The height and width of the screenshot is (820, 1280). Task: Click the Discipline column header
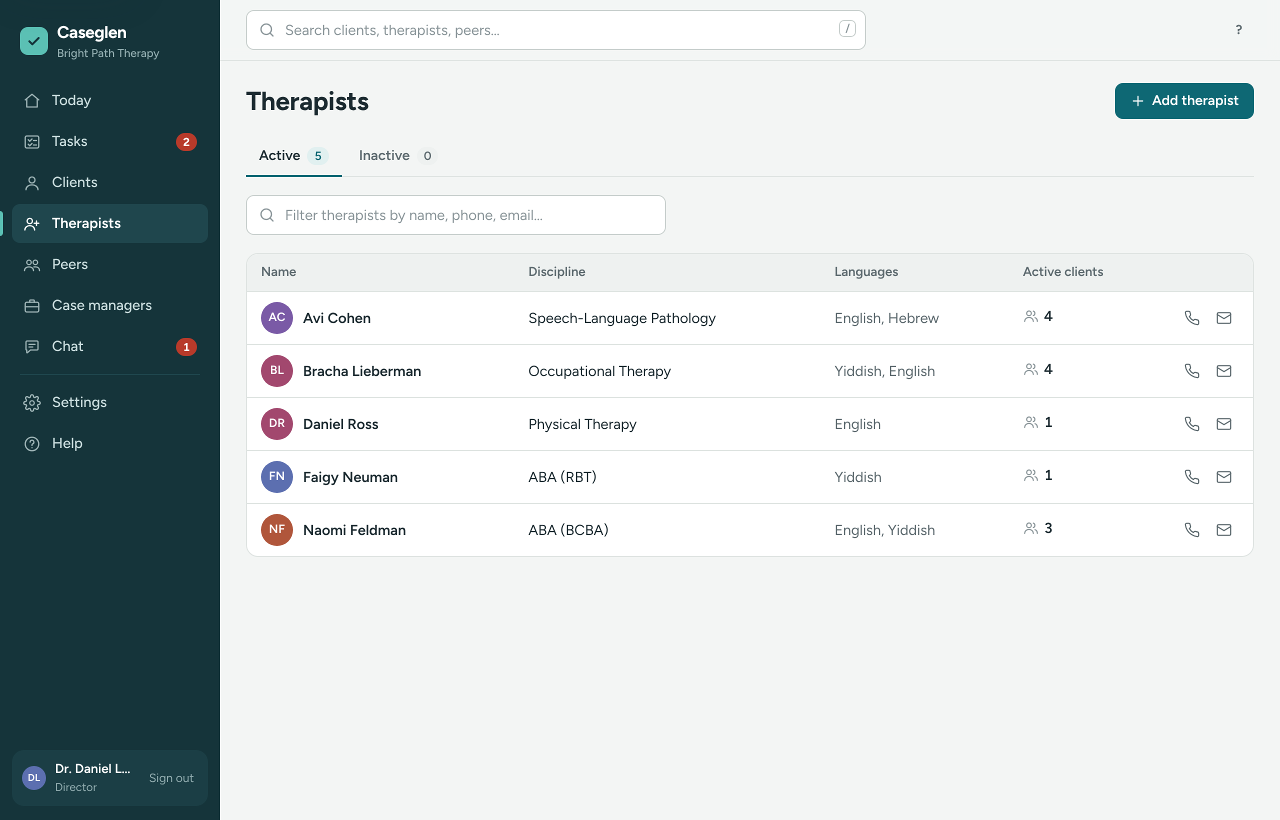pos(556,271)
